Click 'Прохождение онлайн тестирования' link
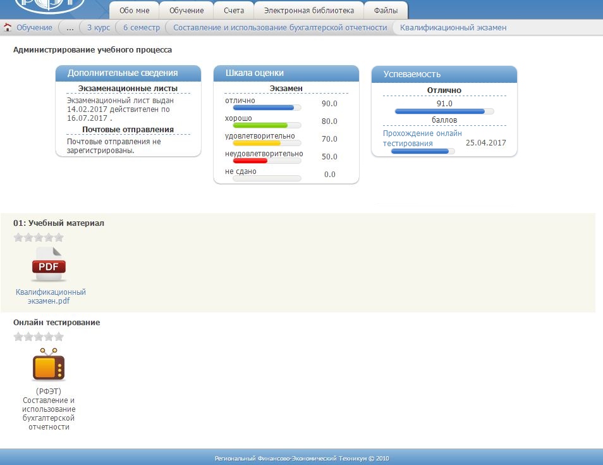 click(422, 139)
